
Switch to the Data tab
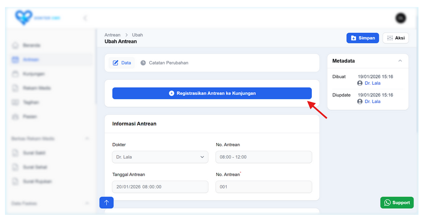(x=122, y=63)
